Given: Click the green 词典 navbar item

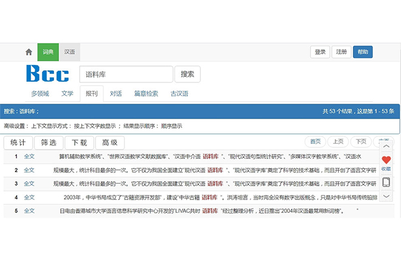Looking at the screenshot, I should (x=47, y=52).
